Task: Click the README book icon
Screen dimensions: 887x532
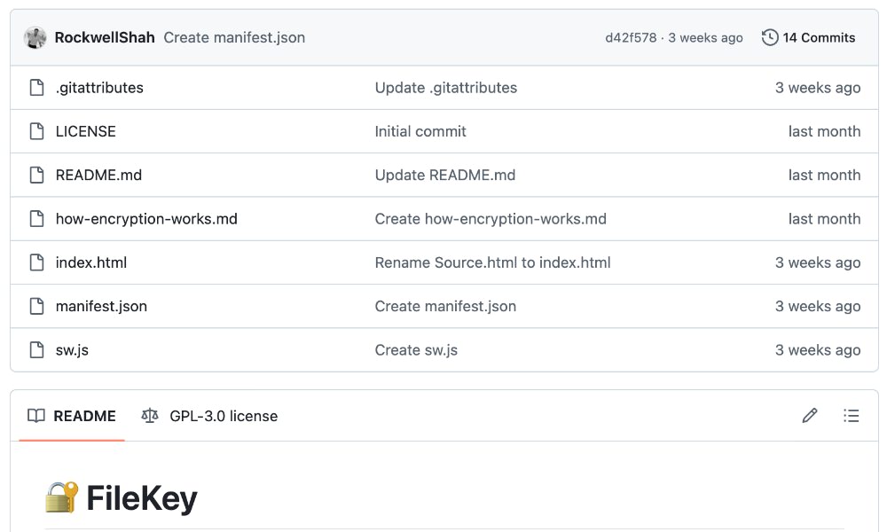Action: [36, 416]
